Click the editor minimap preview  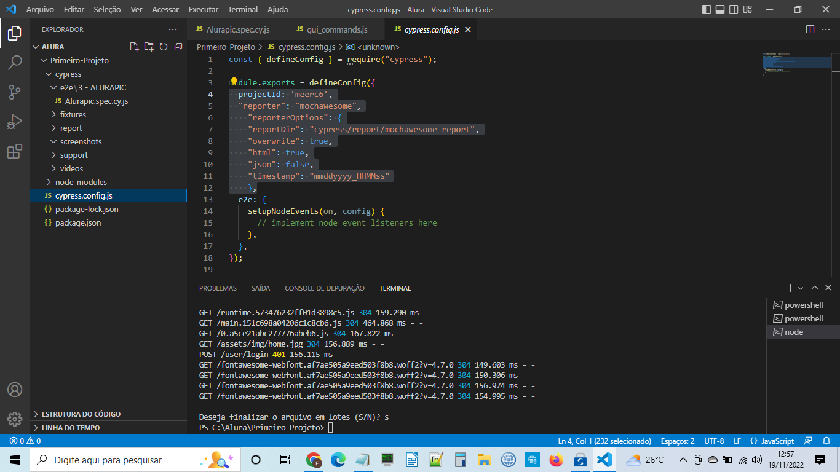[797, 64]
